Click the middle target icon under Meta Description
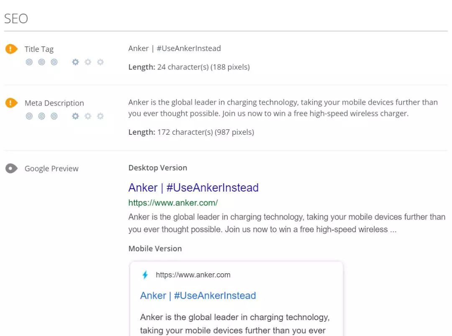Viewport: 452px width, 336px height. click(x=41, y=116)
